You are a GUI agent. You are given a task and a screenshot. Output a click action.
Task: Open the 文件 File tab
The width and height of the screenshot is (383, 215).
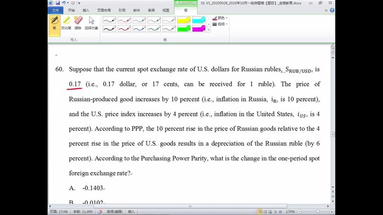[56, 10]
